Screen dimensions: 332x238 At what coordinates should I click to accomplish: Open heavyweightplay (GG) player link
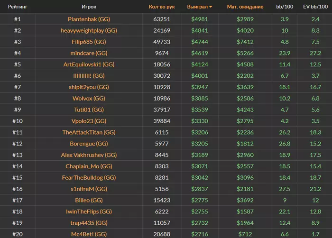[89, 31]
